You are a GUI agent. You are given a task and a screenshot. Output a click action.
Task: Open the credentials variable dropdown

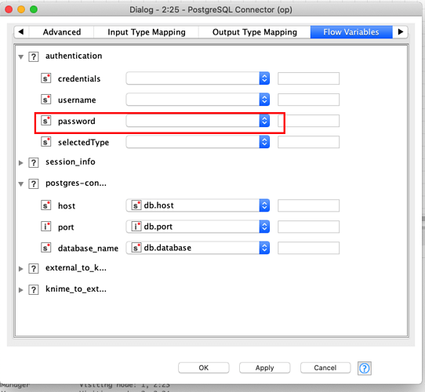(198, 78)
